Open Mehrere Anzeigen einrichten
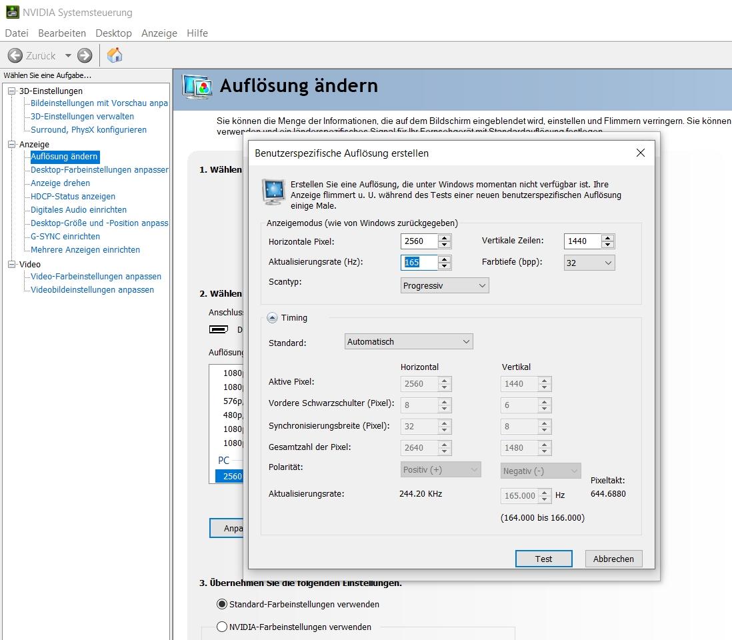The image size is (732, 640). [85, 250]
